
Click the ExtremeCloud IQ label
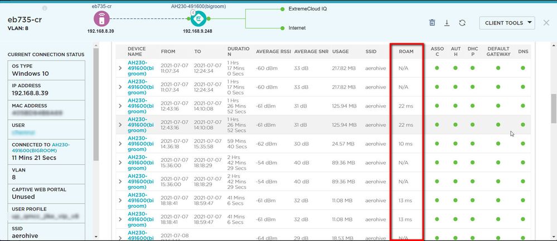308,9
